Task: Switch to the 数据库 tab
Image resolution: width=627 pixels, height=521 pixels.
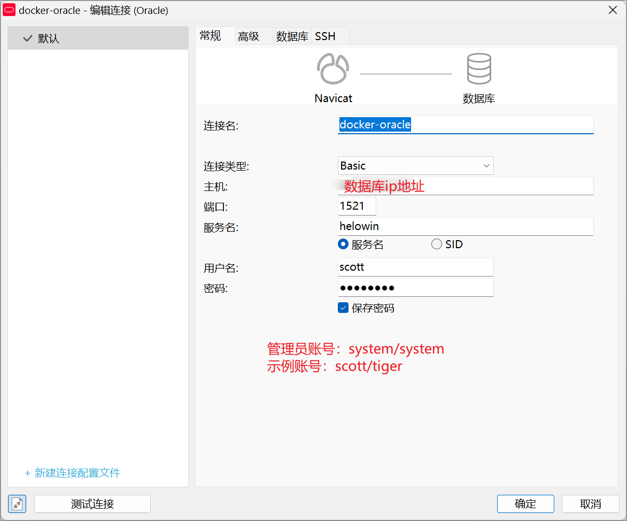Action: click(292, 36)
